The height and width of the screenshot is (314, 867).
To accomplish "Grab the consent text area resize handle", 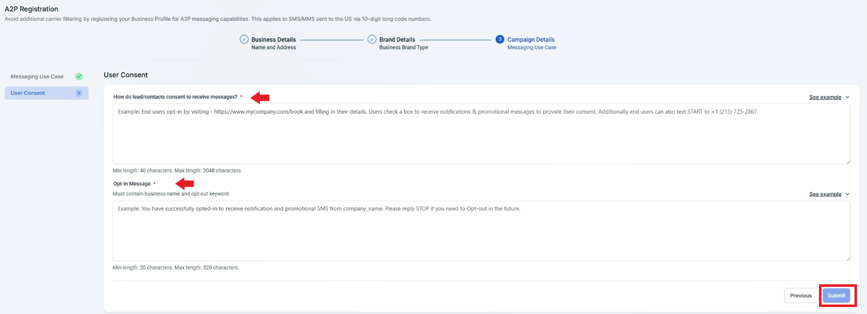I will click(x=848, y=162).
